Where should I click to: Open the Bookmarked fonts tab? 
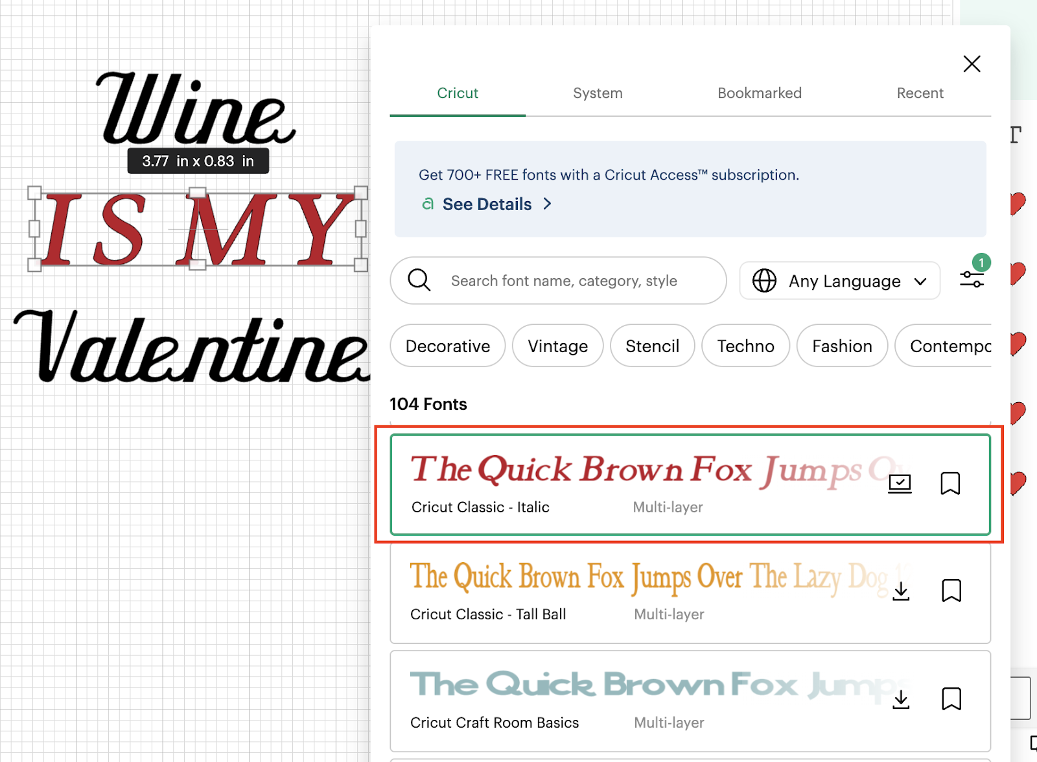[760, 93]
